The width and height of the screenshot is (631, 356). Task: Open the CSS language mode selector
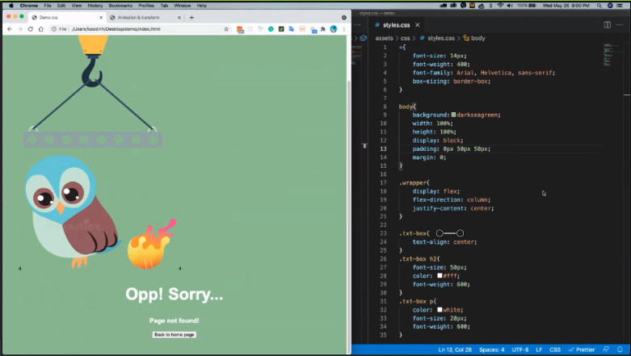[x=555, y=350]
